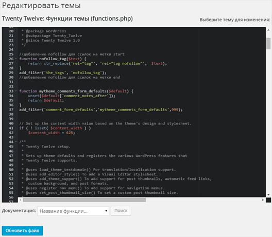This screenshot has height=237, width=272.
Task: Click add_filter('the_tags' on line 29
Action: coord(43,72)
